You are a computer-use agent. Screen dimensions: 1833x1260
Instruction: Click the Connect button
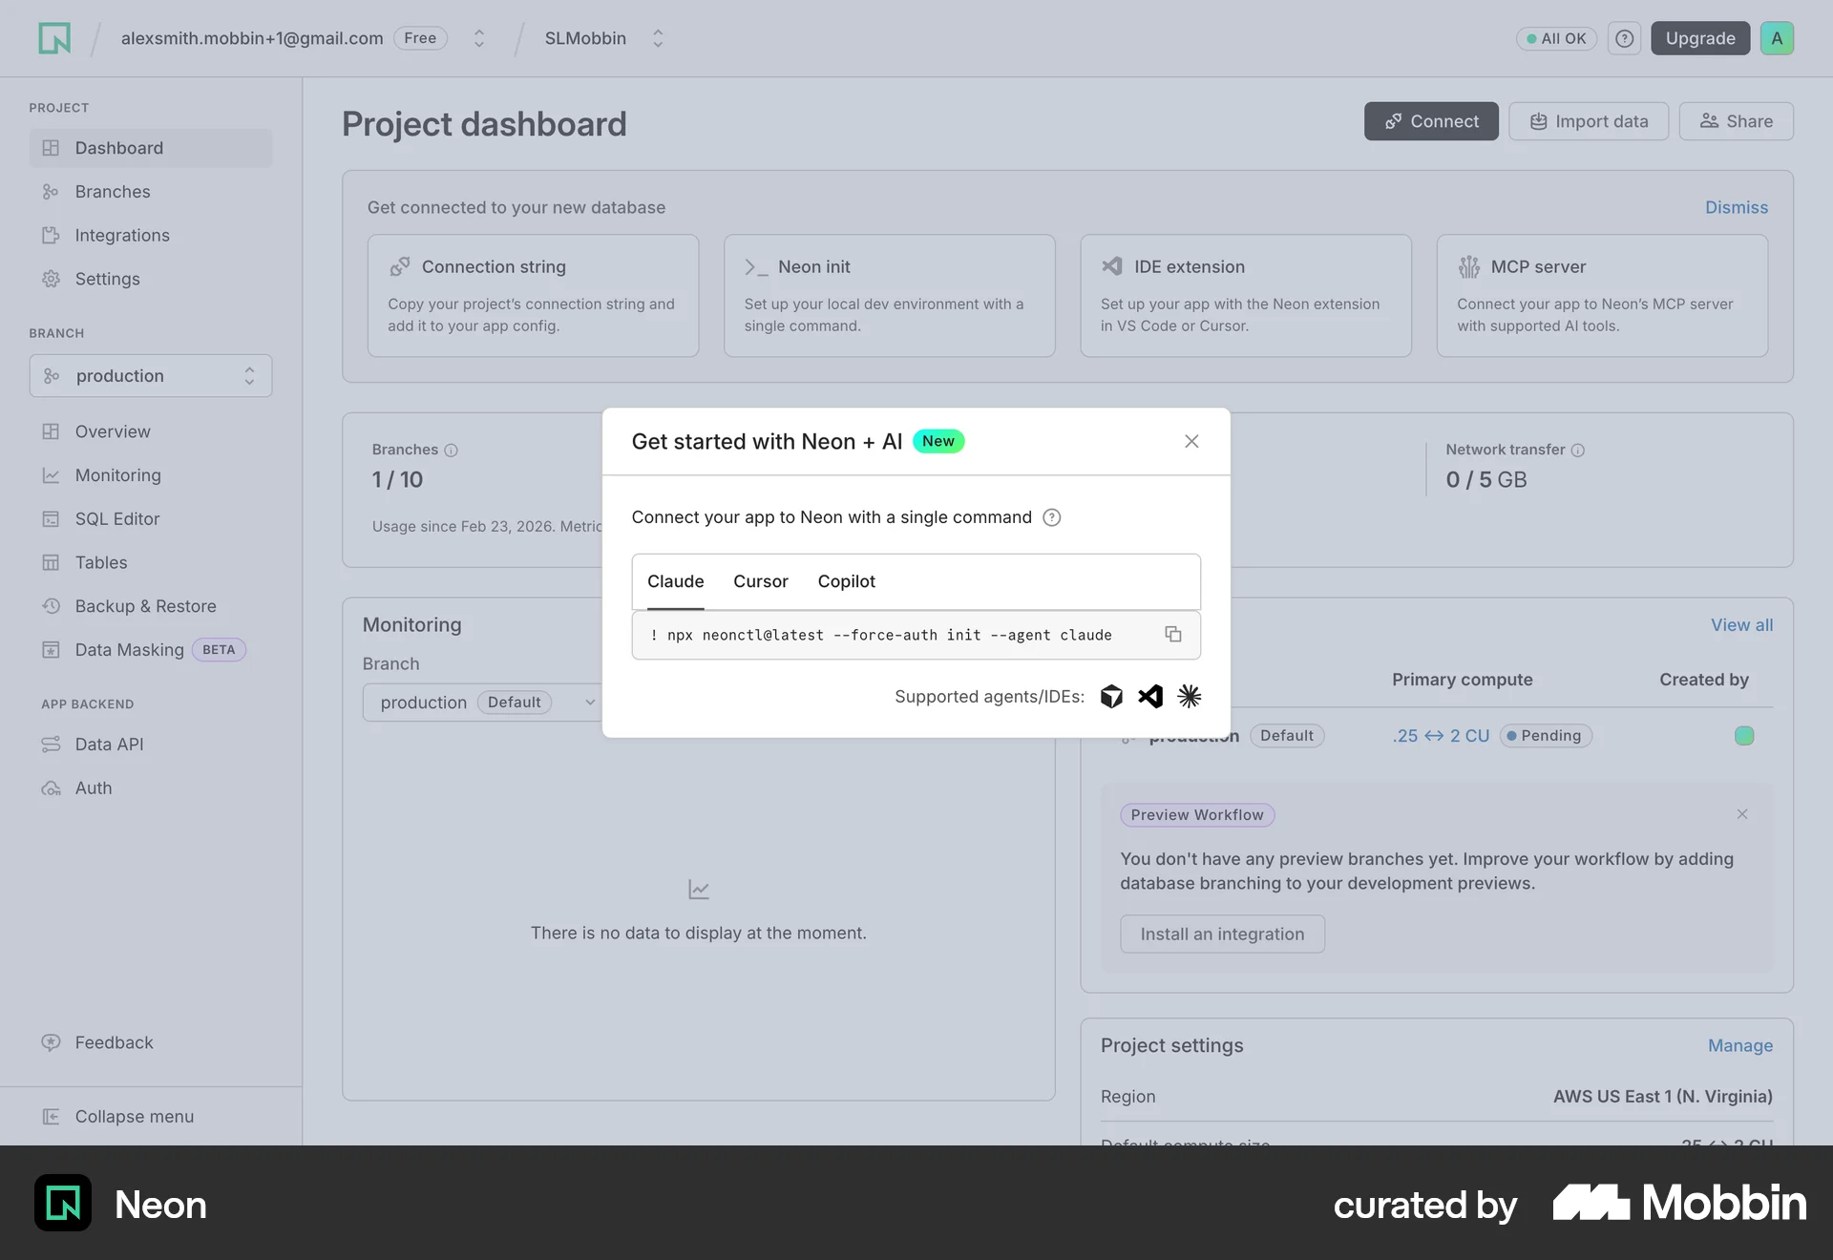pyautogui.click(x=1431, y=121)
